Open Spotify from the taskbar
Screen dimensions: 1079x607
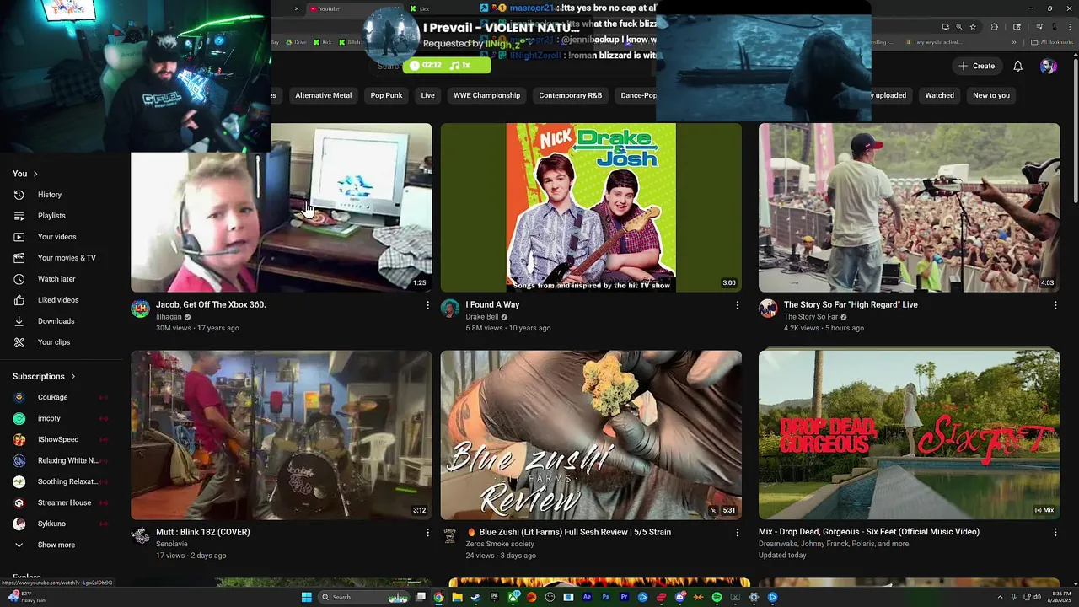717,597
